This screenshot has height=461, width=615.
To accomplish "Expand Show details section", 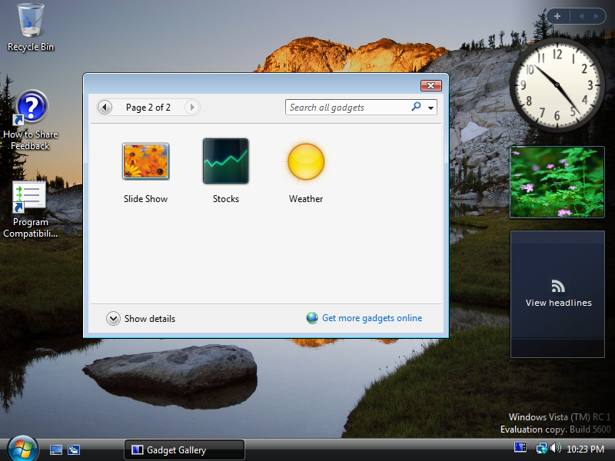I will click(141, 318).
